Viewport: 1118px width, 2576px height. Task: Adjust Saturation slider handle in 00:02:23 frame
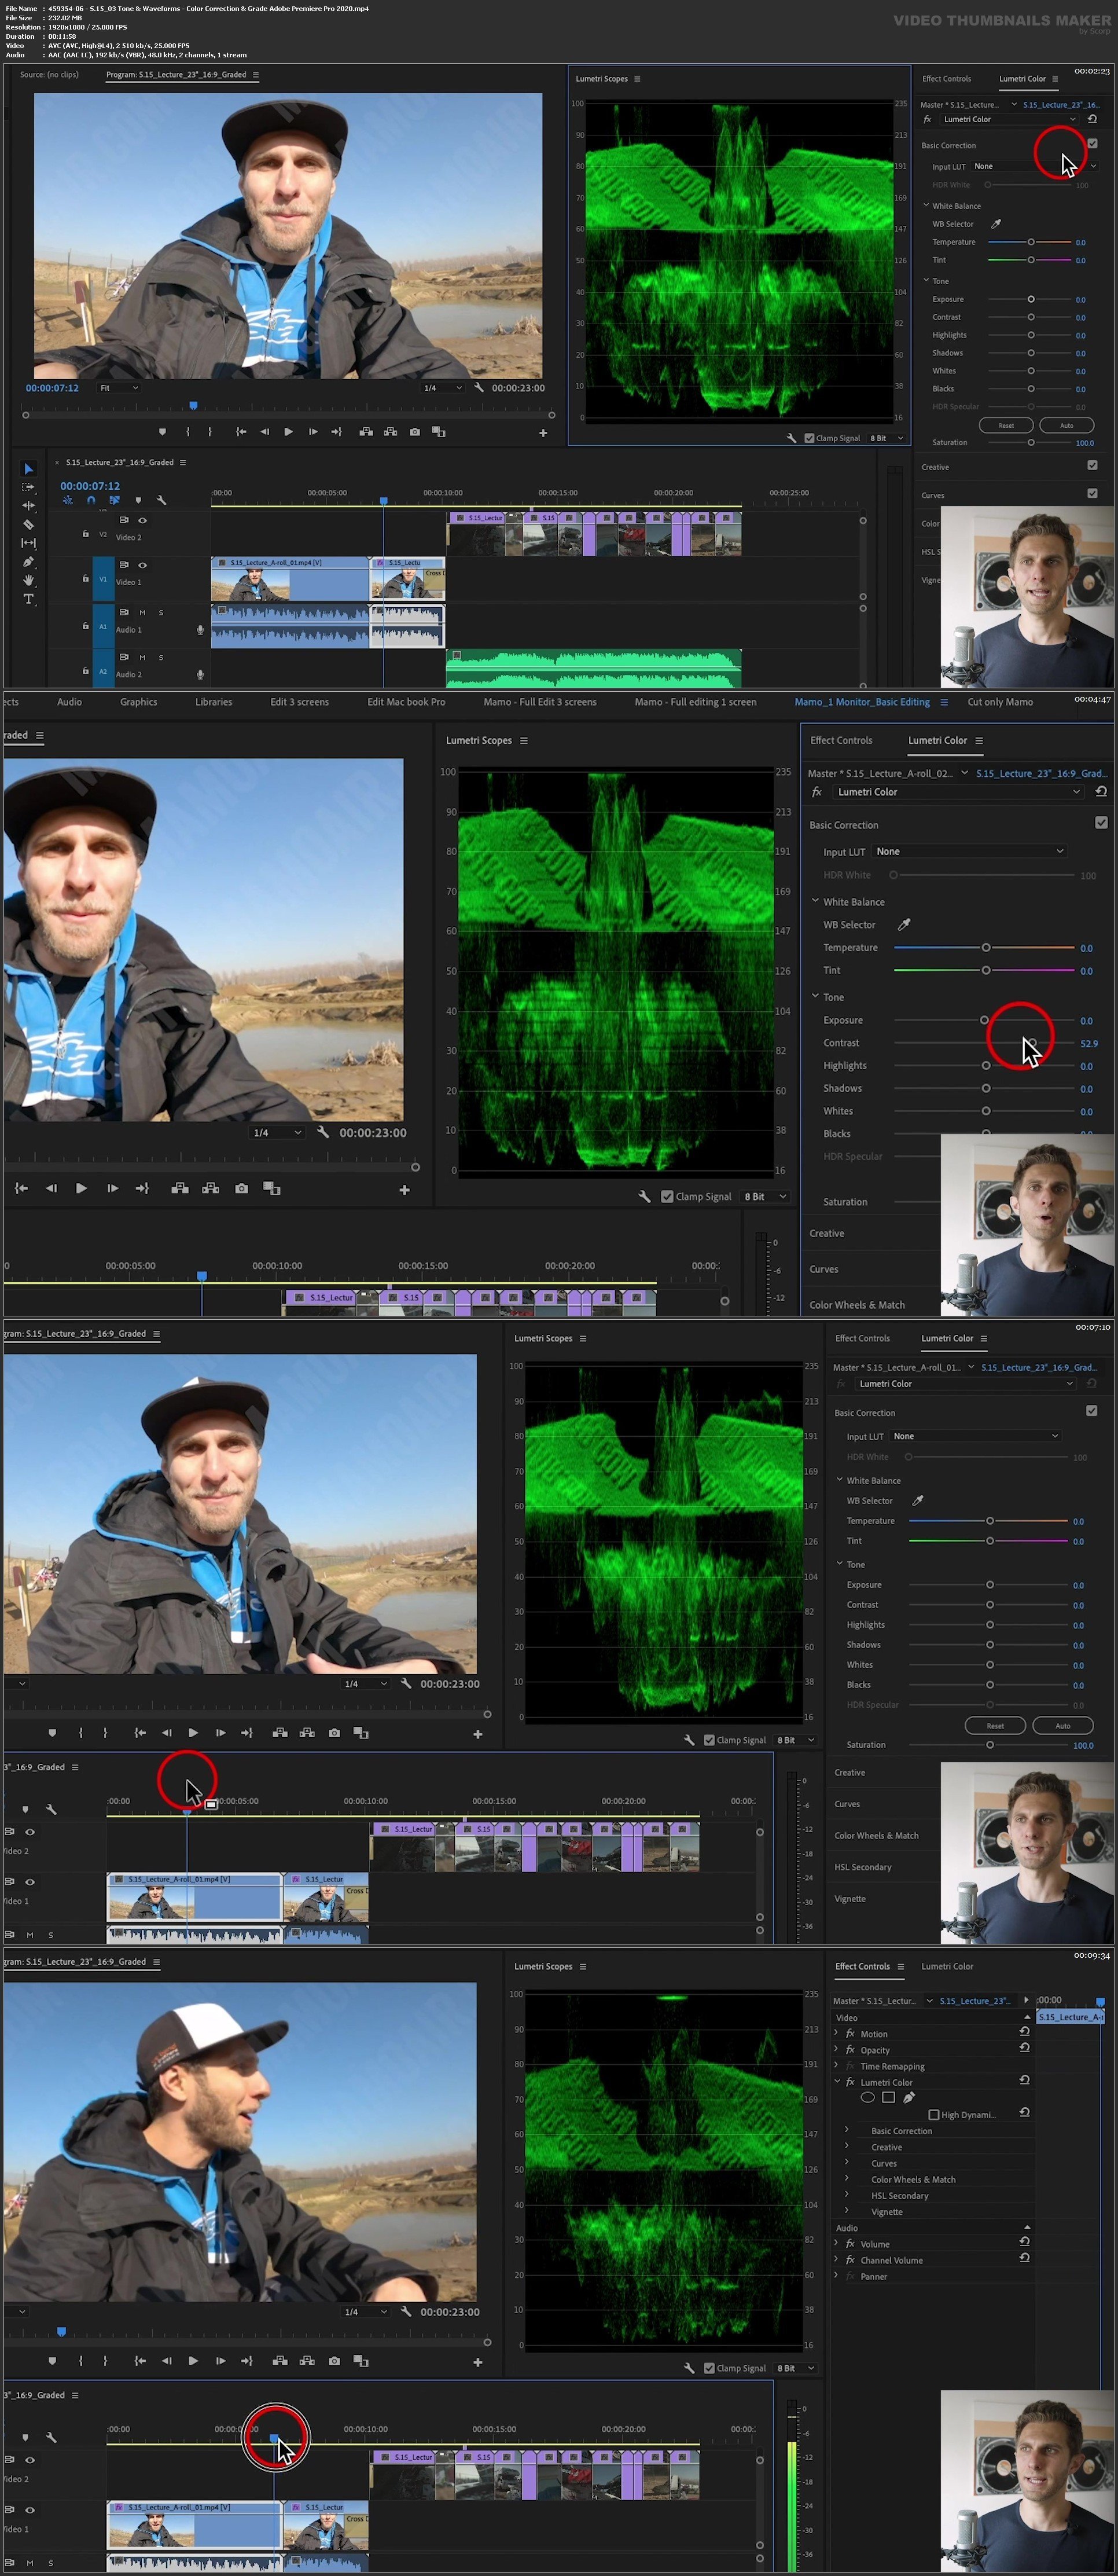[1031, 442]
